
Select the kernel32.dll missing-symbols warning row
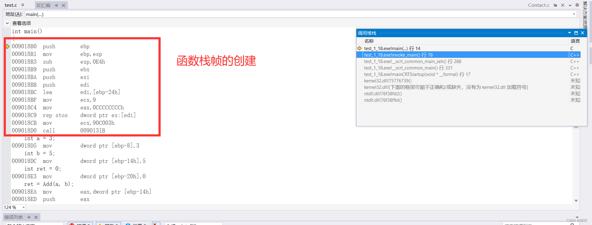pyautogui.click(x=446, y=87)
